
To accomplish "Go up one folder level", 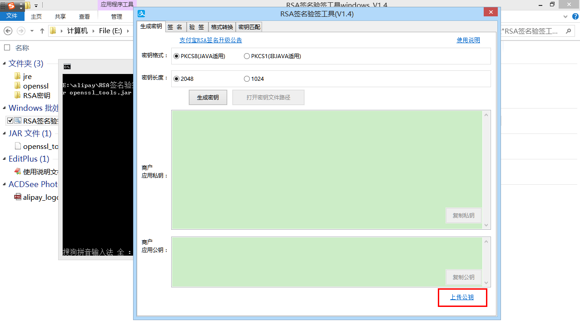I will (42, 31).
